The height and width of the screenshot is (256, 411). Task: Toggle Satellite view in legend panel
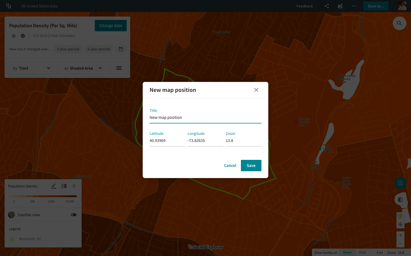(74, 215)
